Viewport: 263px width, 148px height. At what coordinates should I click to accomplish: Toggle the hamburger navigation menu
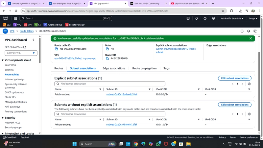[x=5, y=31]
